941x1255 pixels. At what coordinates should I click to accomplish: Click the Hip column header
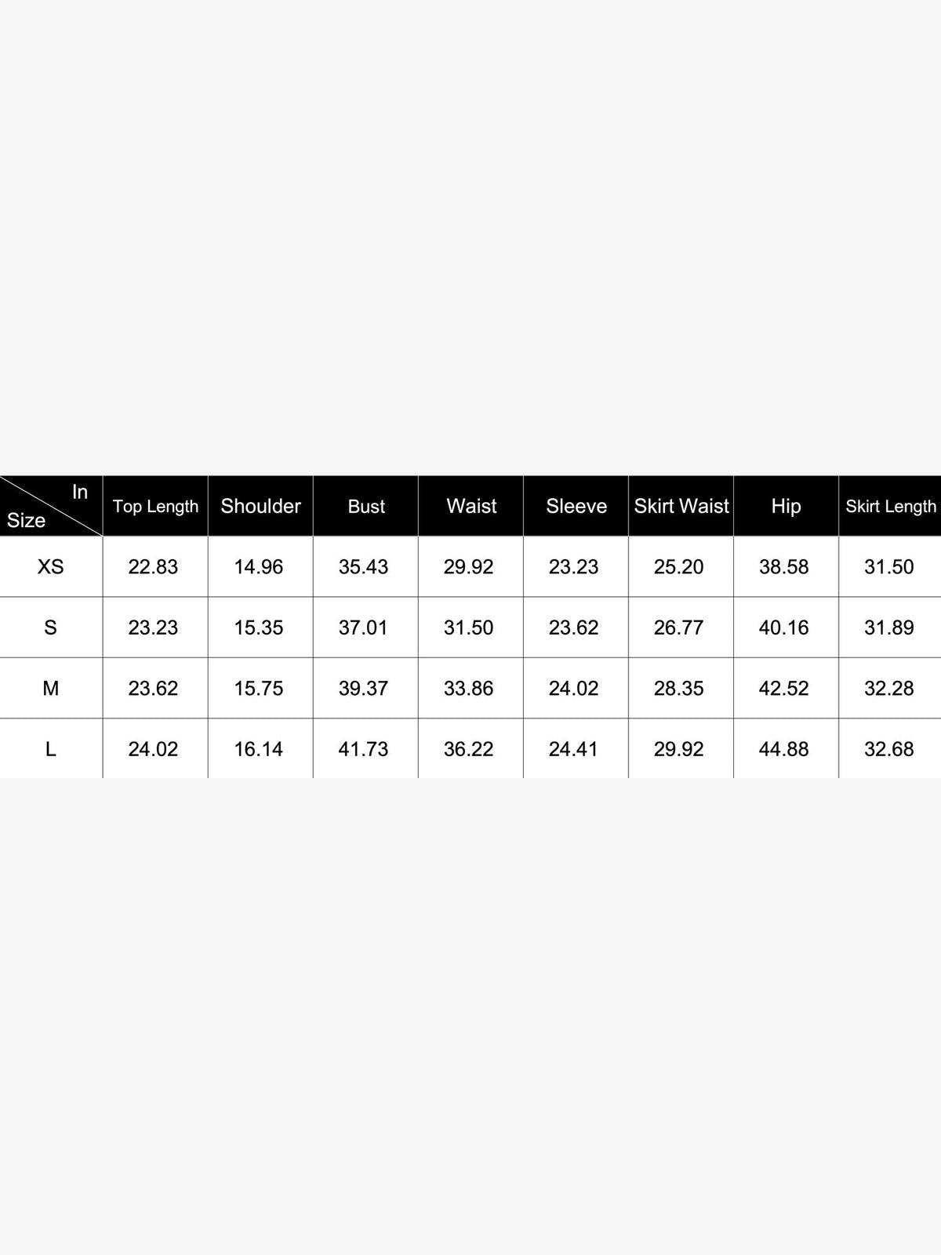click(x=786, y=506)
